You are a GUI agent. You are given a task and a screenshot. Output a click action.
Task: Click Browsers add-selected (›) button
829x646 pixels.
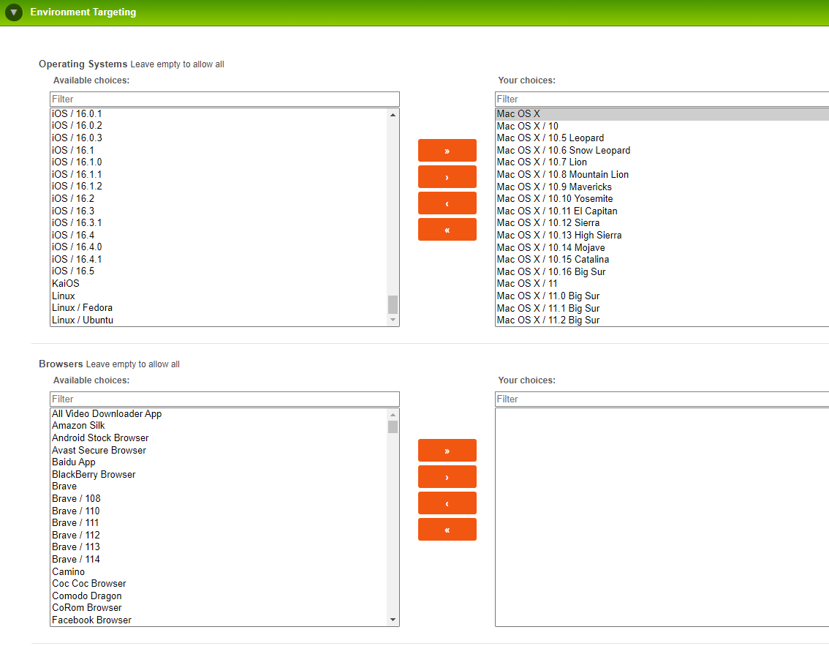point(447,477)
